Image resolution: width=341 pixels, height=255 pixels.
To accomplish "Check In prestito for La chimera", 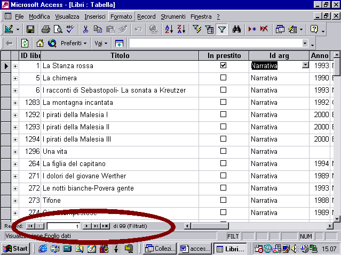I will tap(223, 78).
